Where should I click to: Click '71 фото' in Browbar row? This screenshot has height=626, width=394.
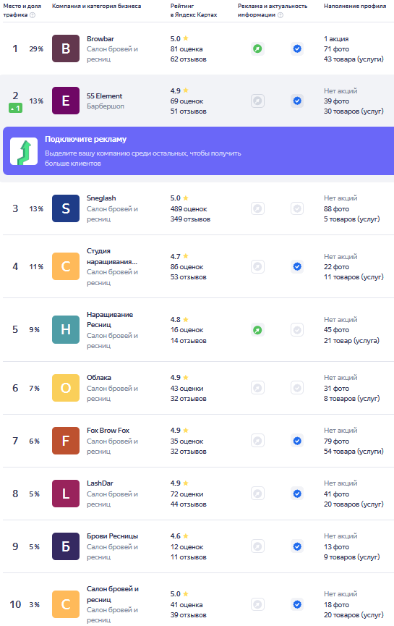[337, 48]
